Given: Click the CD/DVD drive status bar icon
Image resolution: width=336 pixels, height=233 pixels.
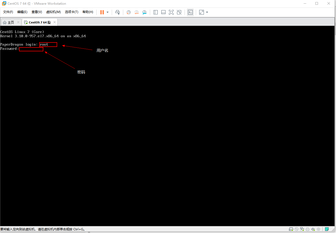Looking at the screenshot, I should coord(297,229).
